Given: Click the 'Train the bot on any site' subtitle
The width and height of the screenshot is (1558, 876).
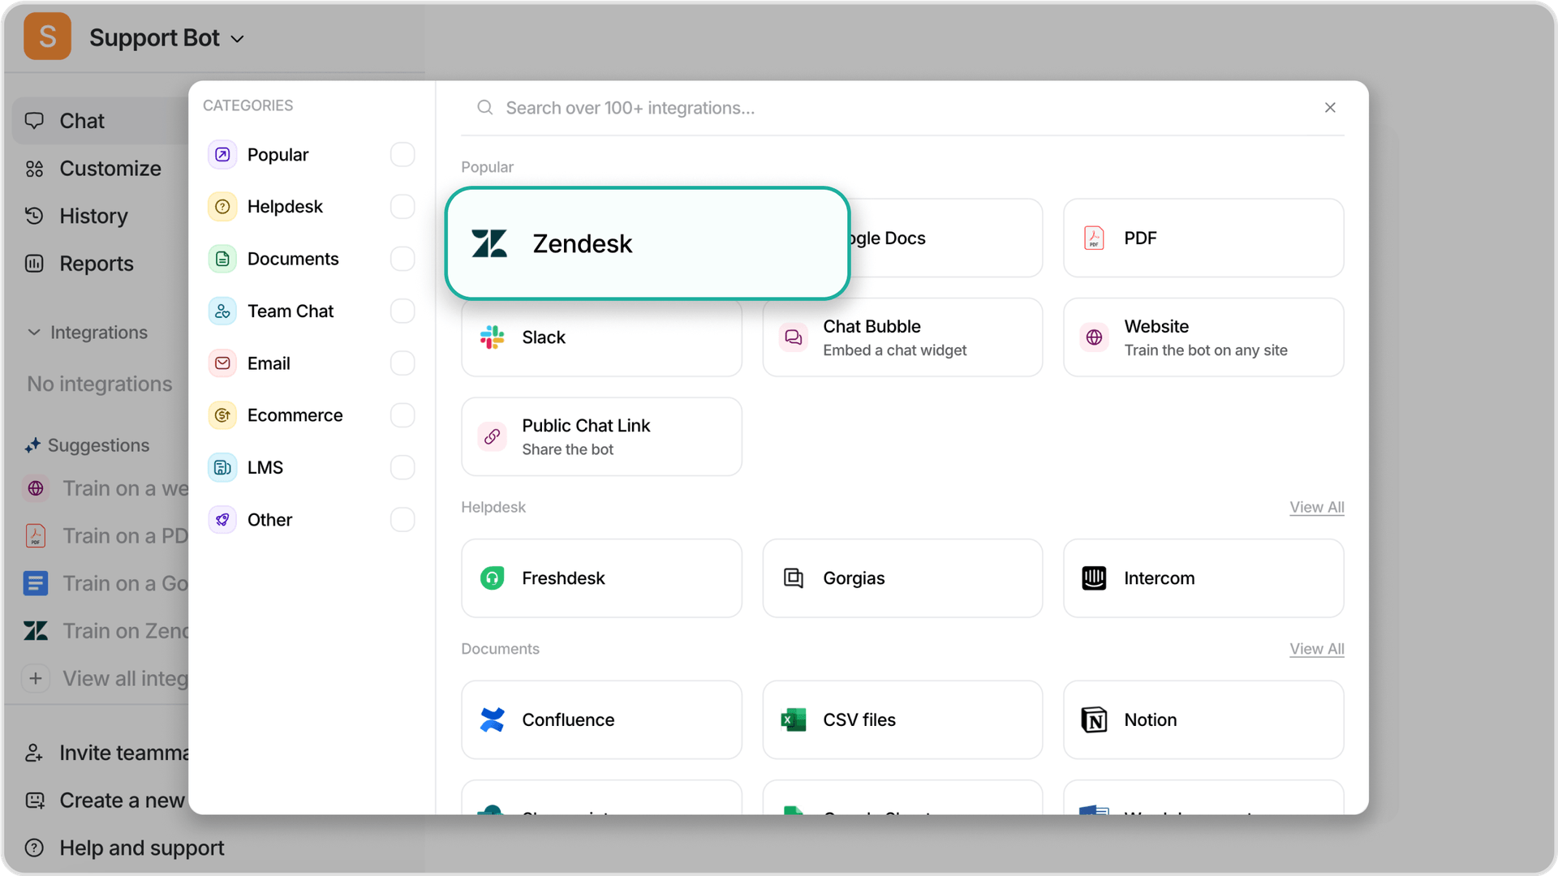Looking at the screenshot, I should click(x=1206, y=350).
